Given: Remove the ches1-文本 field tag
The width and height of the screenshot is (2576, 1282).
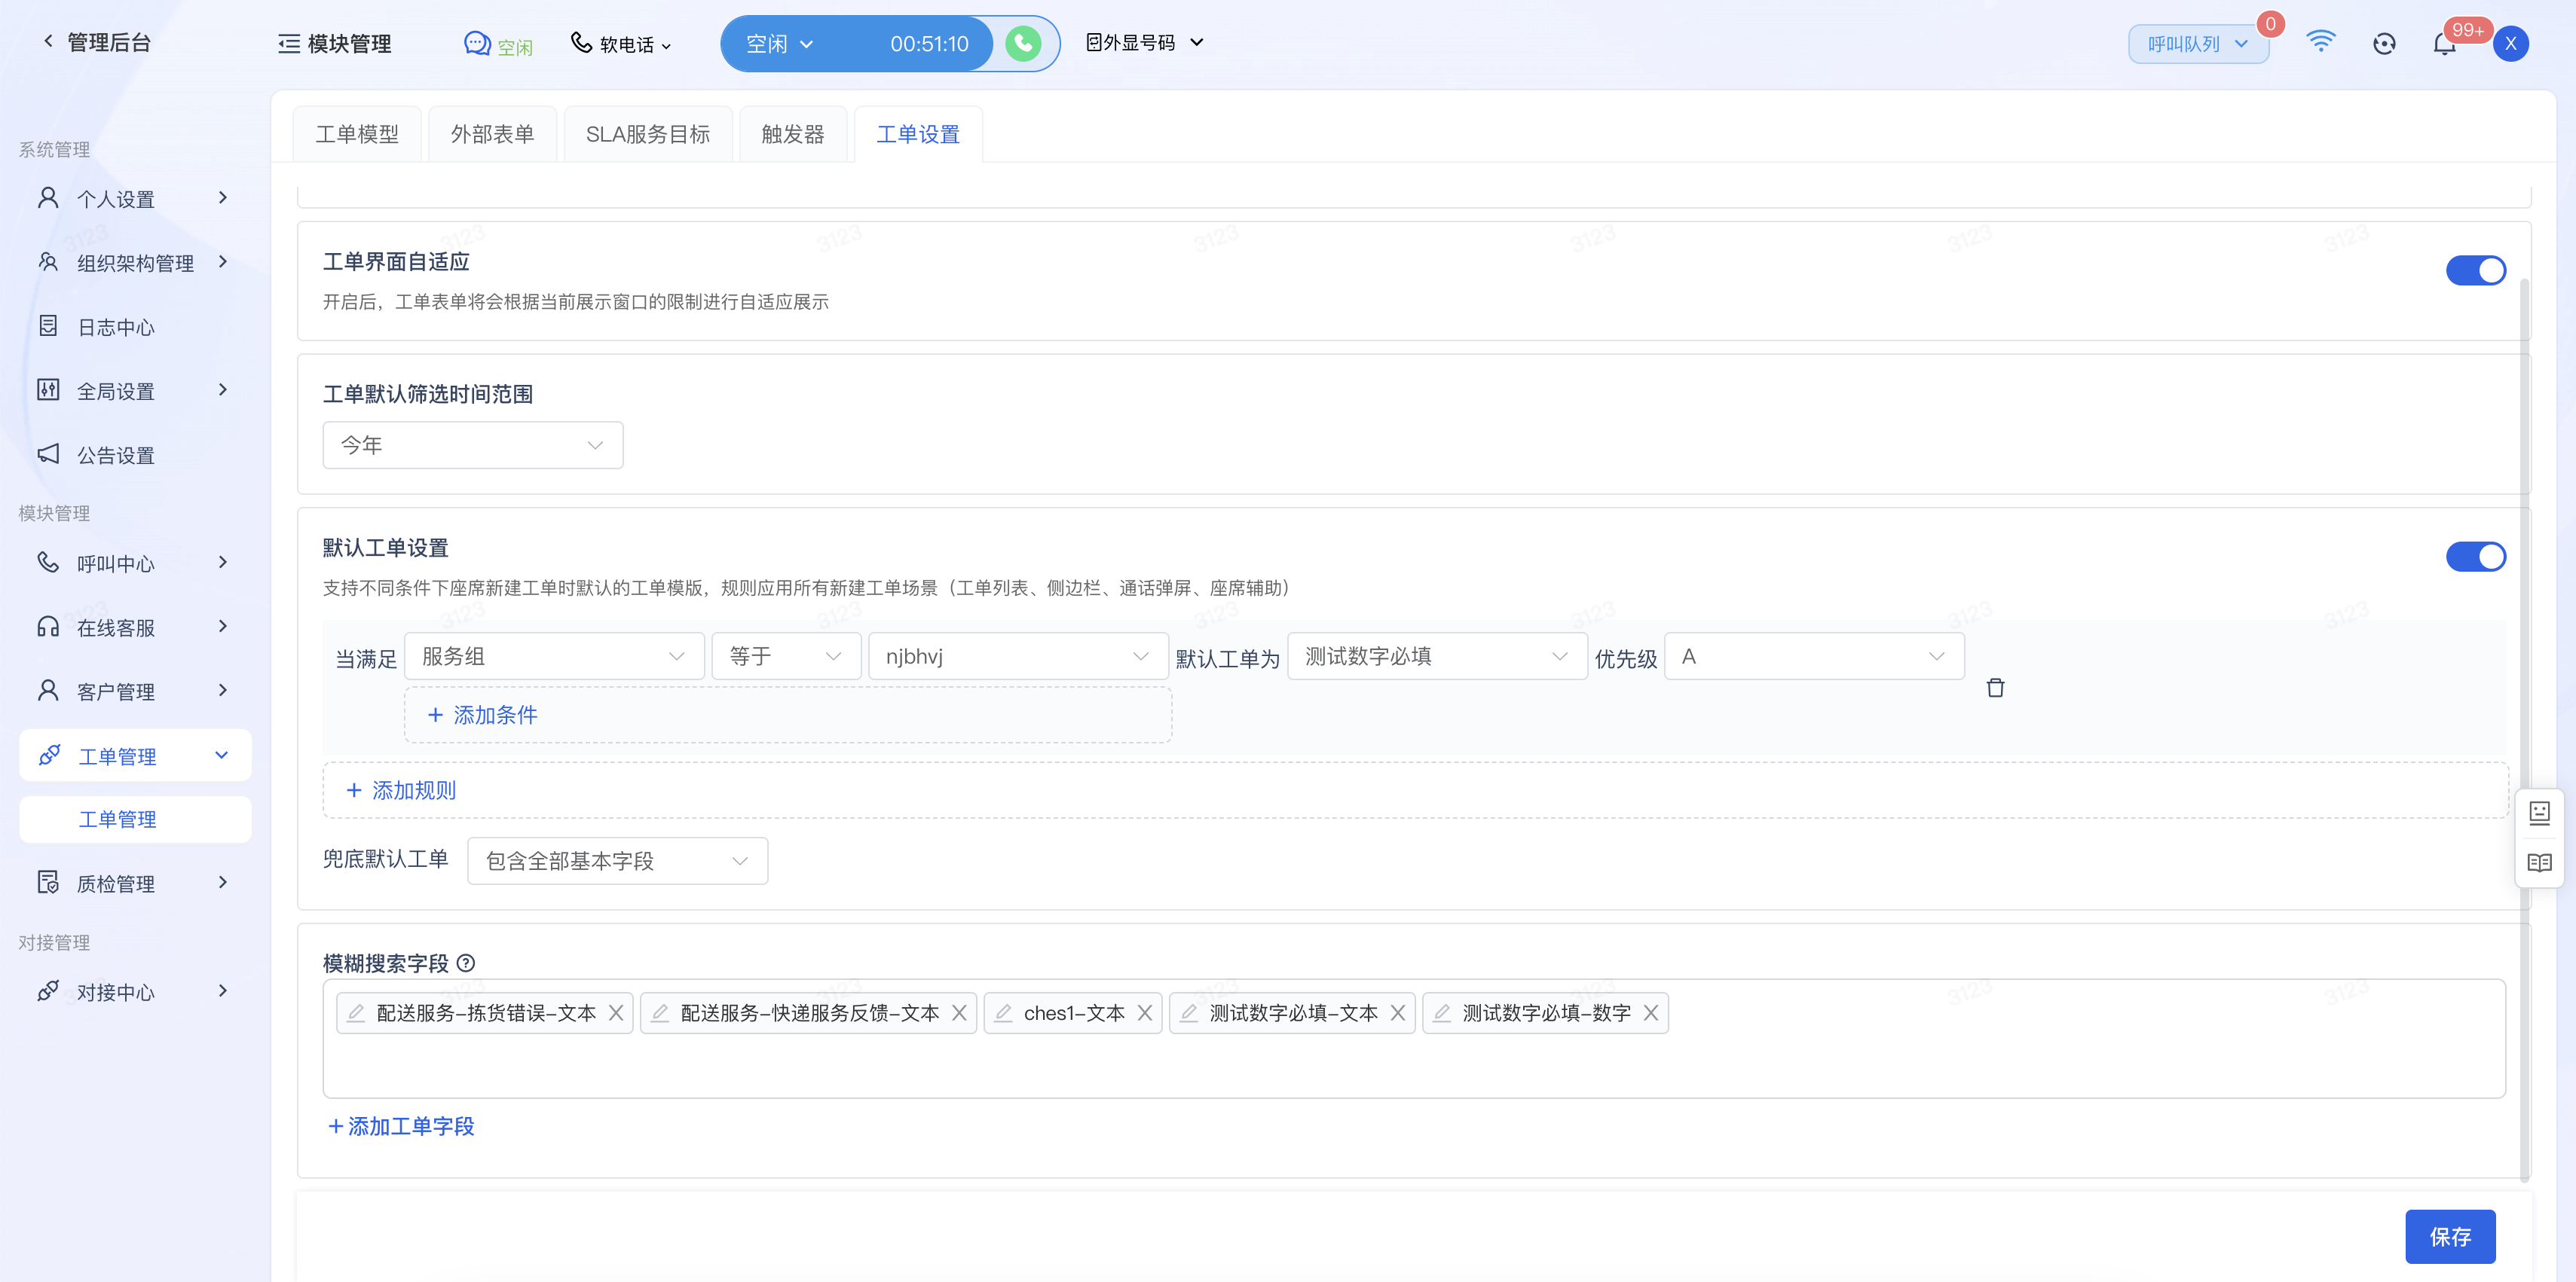Looking at the screenshot, I should click(x=1145, y=1013).
